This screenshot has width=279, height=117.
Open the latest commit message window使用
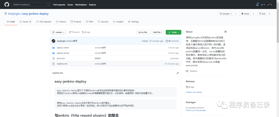[72, 41]
